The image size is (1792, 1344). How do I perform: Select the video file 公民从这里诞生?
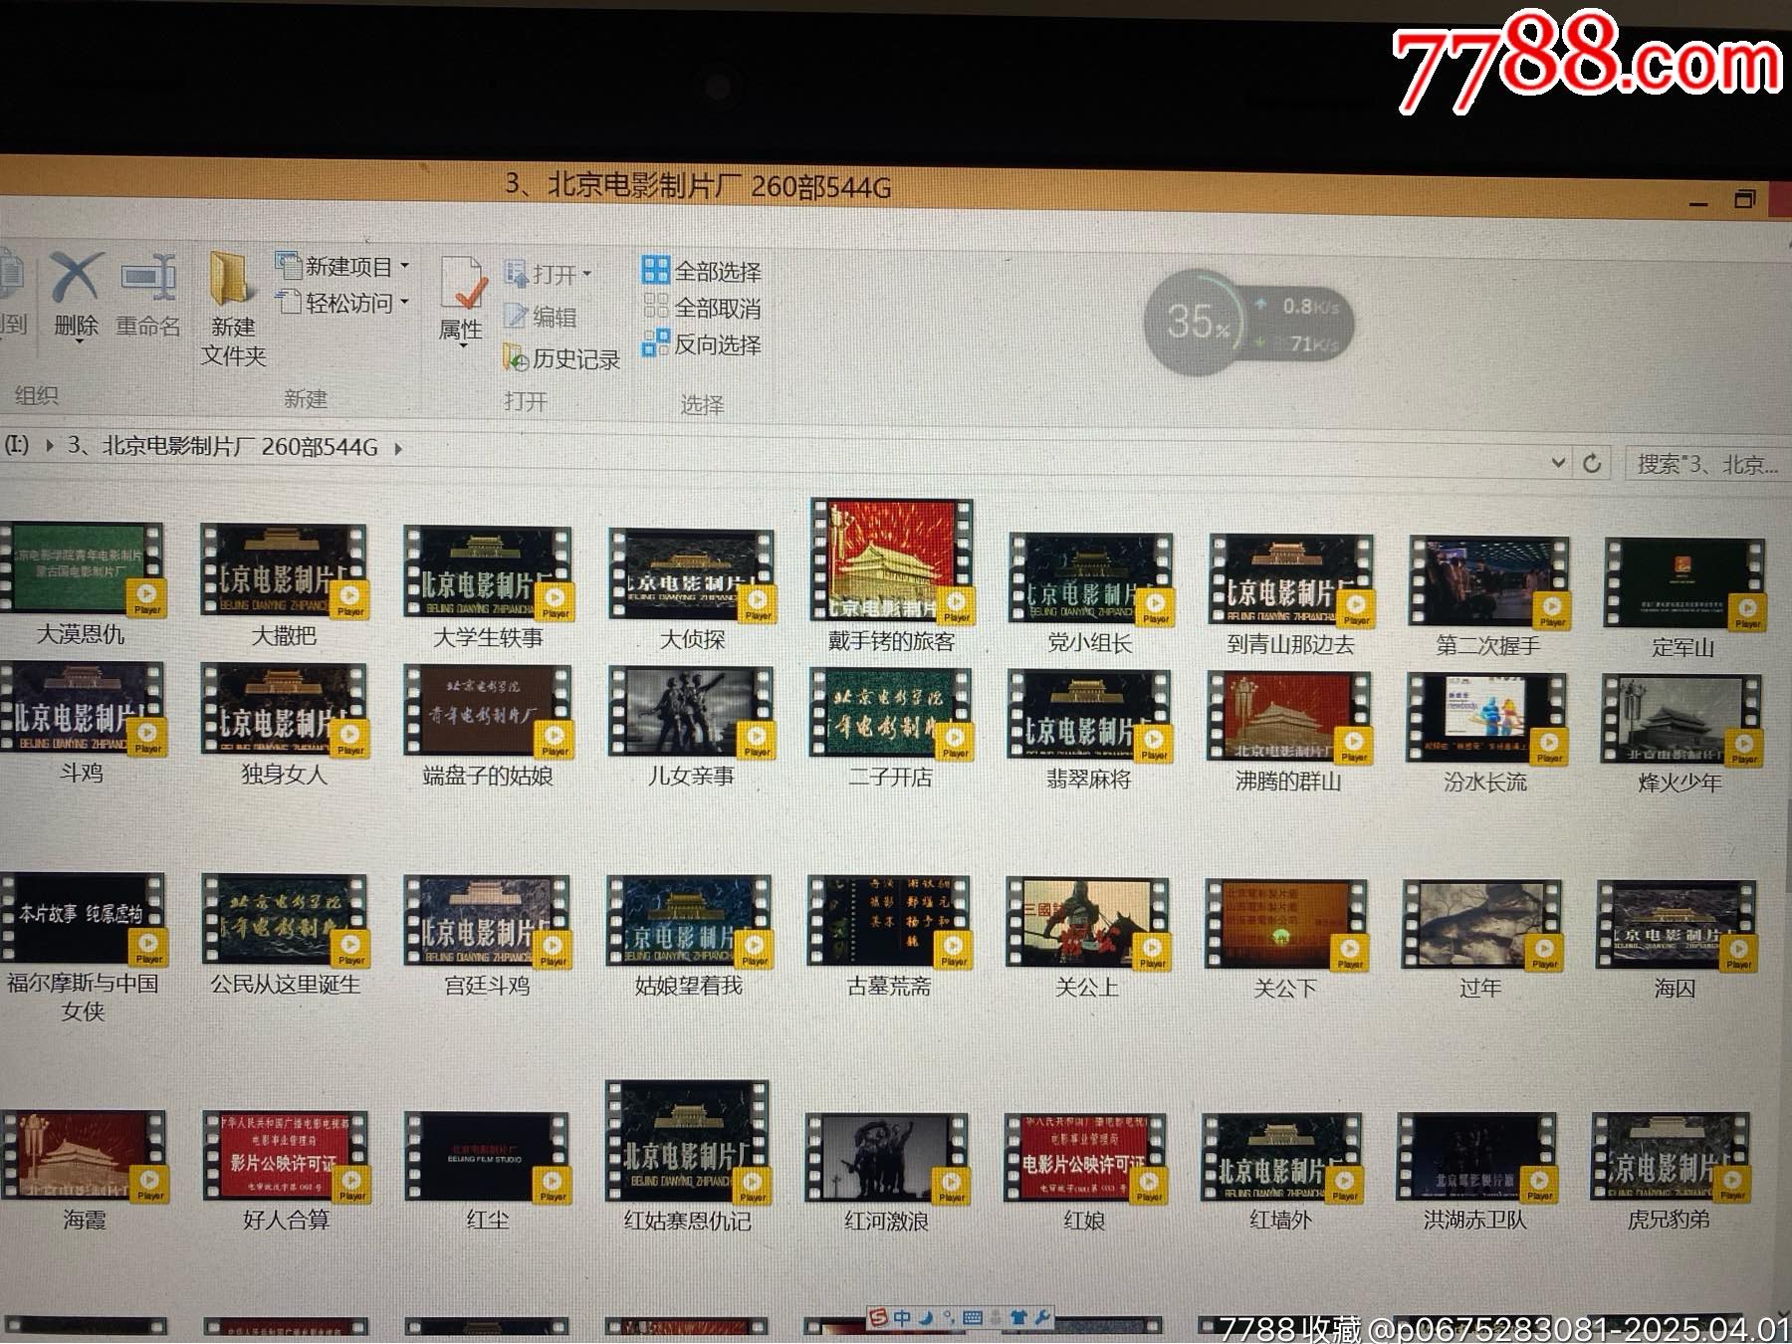[x=285, y=936]
